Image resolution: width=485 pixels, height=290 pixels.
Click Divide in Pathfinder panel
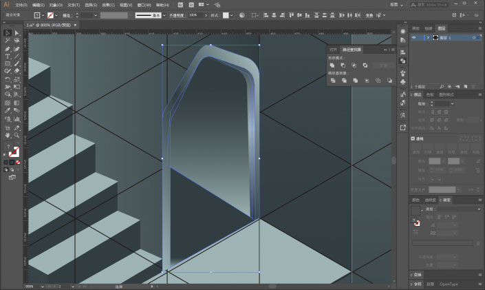coord(333,81)
